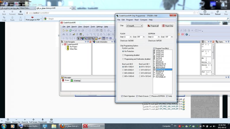Toggle the CKSEL0=0 fuse bit checkbox

[x=154, y=51]
